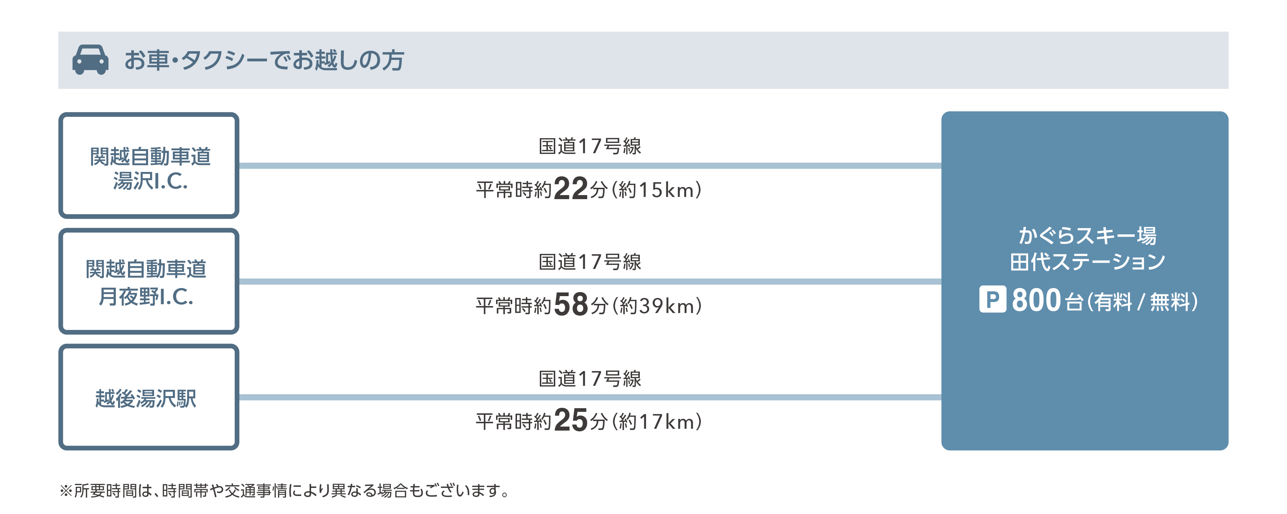The image size is (1287, 514).
Task: Click the (約17km) distance text
Action: click(657, 422)
